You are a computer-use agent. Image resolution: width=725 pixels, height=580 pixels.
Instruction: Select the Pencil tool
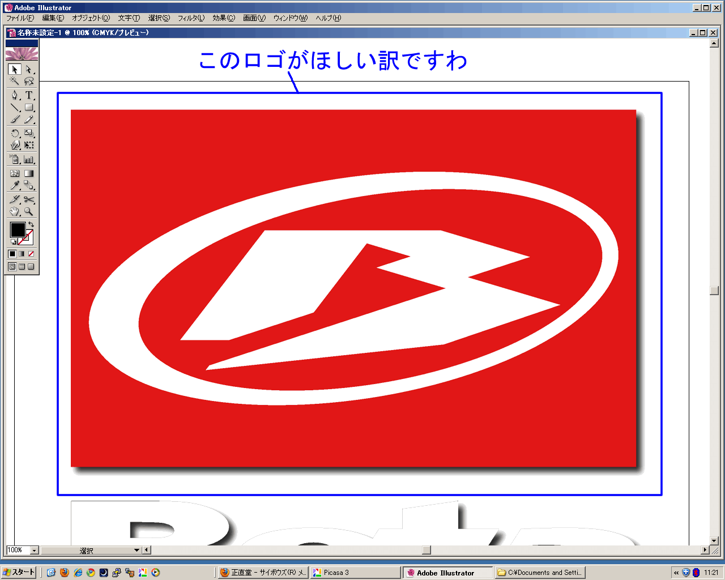coord(29,119)
